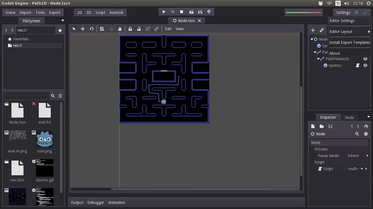Expand the Editor Layout submenu

tap(350, 32)
